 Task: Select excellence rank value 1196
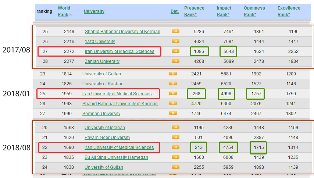(x=293, y=32)
